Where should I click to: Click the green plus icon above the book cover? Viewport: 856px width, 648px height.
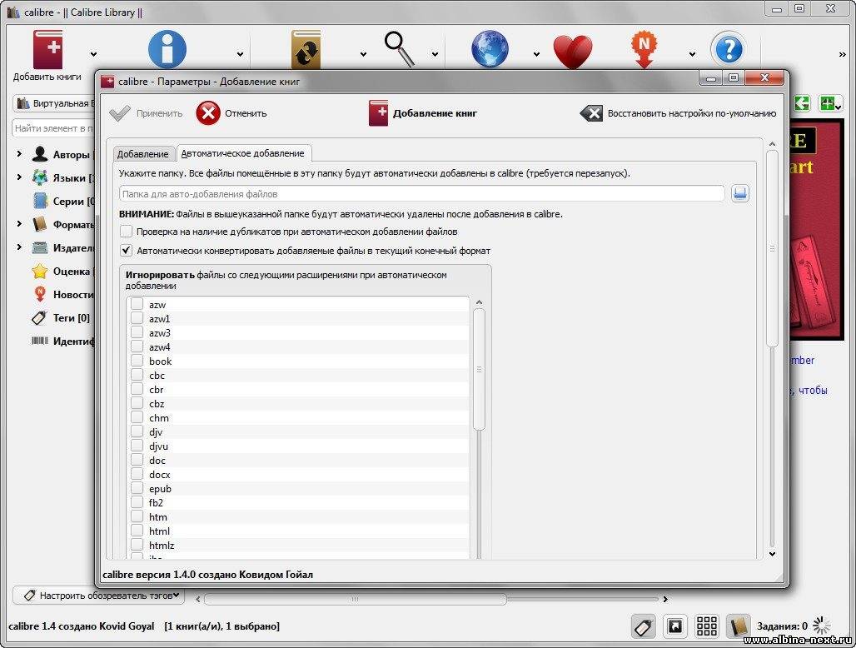pyautogui.click(x=830, y=103)
